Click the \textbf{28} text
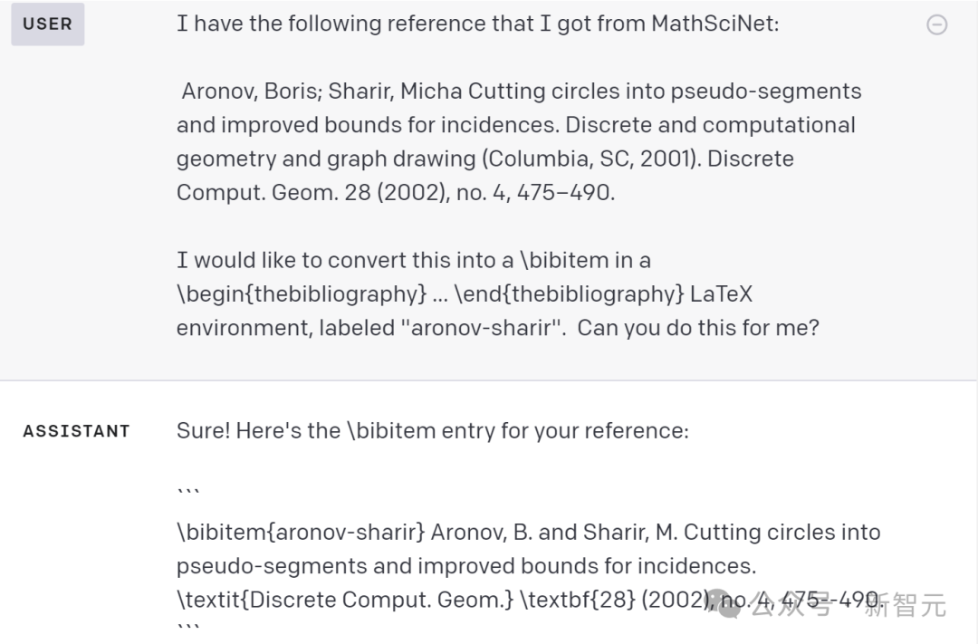Screen dimensions: 978x644 tap(577, 600)
